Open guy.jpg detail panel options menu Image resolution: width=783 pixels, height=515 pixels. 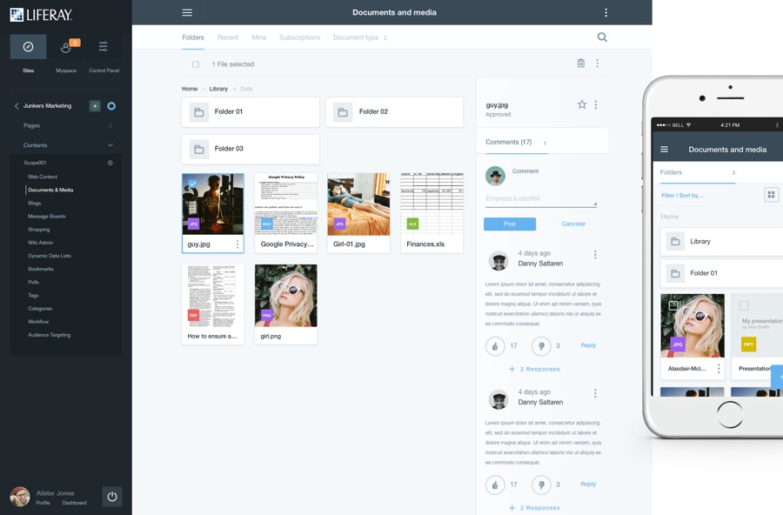tap(596, 104)
